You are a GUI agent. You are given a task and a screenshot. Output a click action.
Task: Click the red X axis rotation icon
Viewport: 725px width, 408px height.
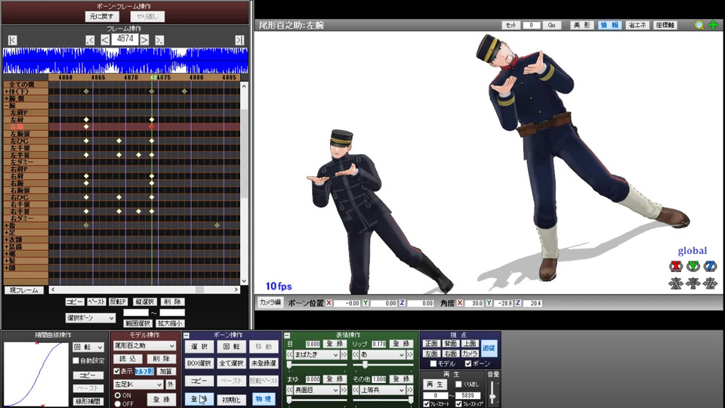(x=676, y=266)
